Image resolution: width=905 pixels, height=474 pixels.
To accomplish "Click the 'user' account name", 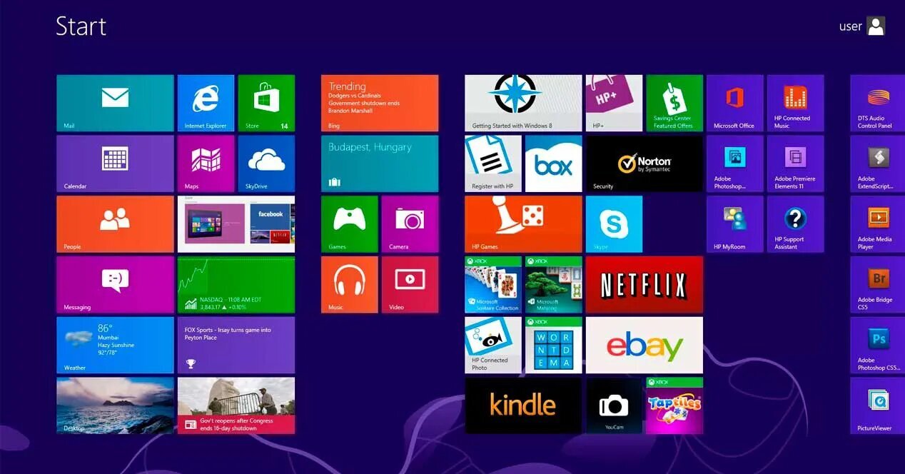I will click(x=851, y=26).
